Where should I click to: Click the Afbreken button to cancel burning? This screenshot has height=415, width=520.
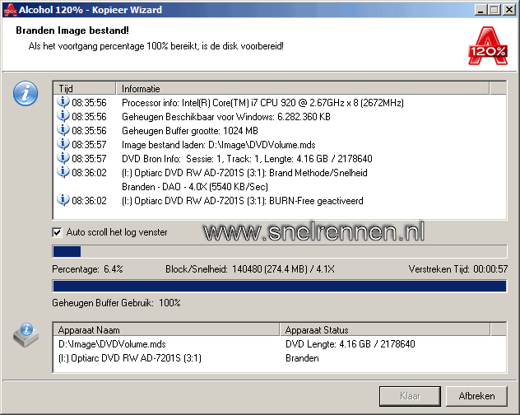pyautogui.click(x=476, y=396)
